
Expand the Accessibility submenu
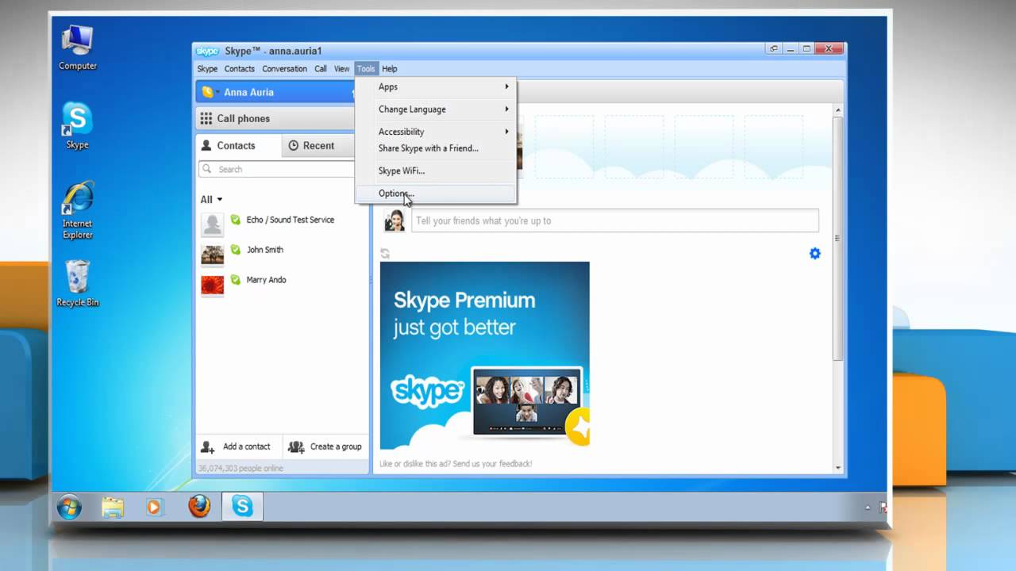pyautogui.click(x=436, y=132)
